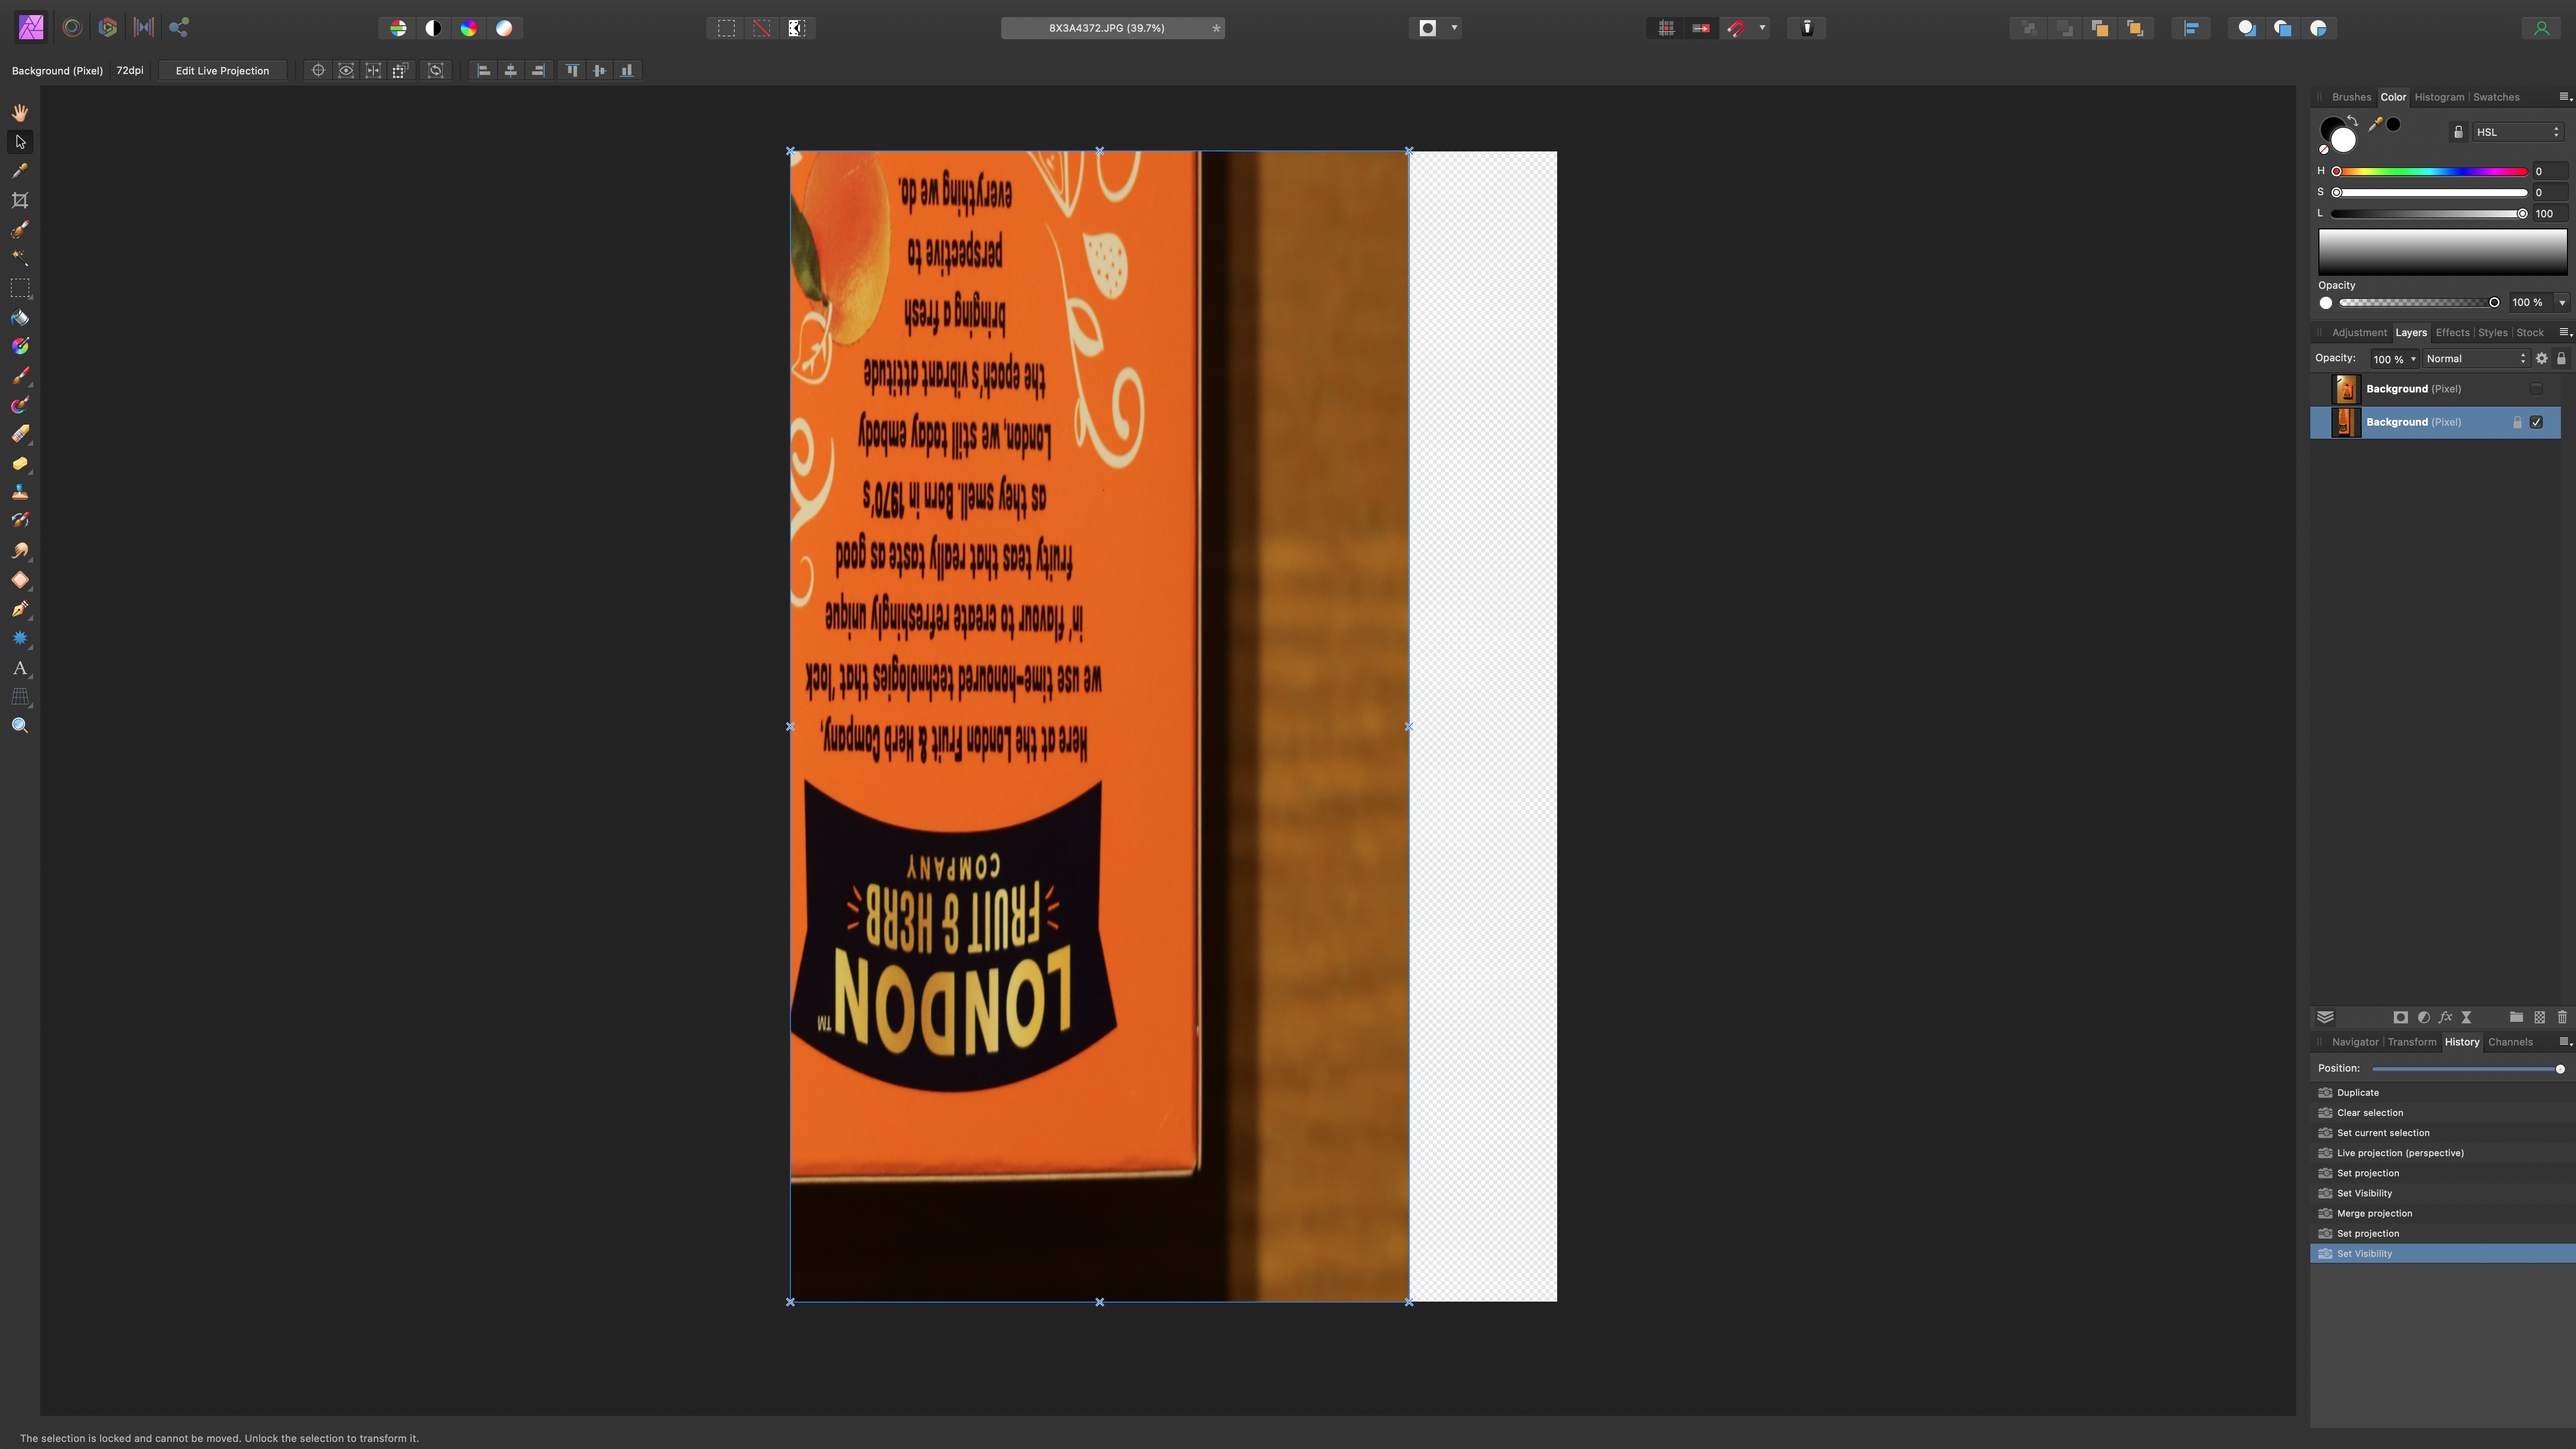This screenshot has height=1449, width=2576.
Task: Switch to the Channels tab
Action: pos(2510,1042)
